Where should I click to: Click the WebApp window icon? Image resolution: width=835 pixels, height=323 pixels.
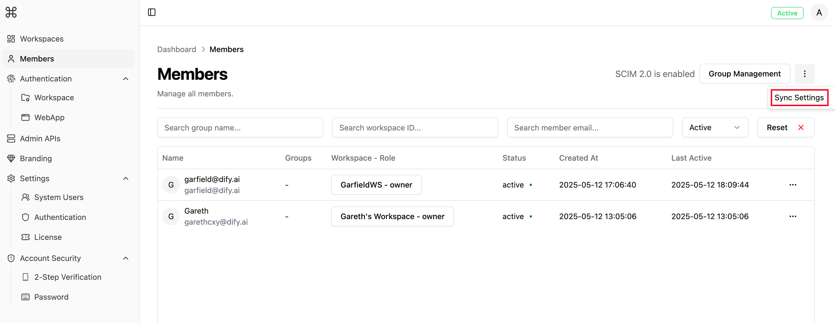pos(25,117)
